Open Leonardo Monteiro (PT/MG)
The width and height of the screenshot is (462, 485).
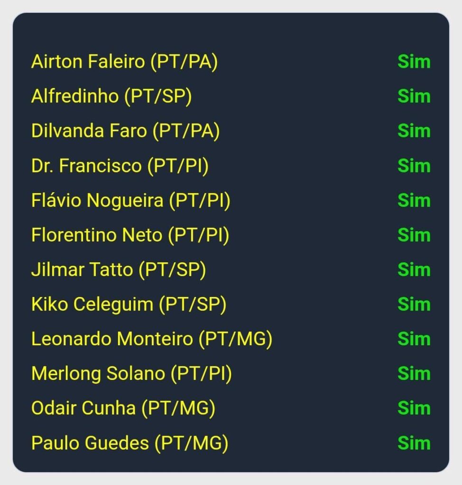pyautogui.click(x=152, y=339)
